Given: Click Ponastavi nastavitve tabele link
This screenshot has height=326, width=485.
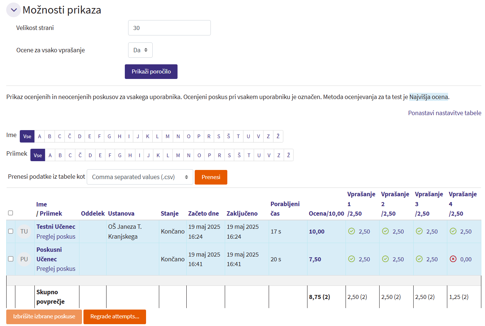Looking at the screenshot, I should [x=444, y=113].
